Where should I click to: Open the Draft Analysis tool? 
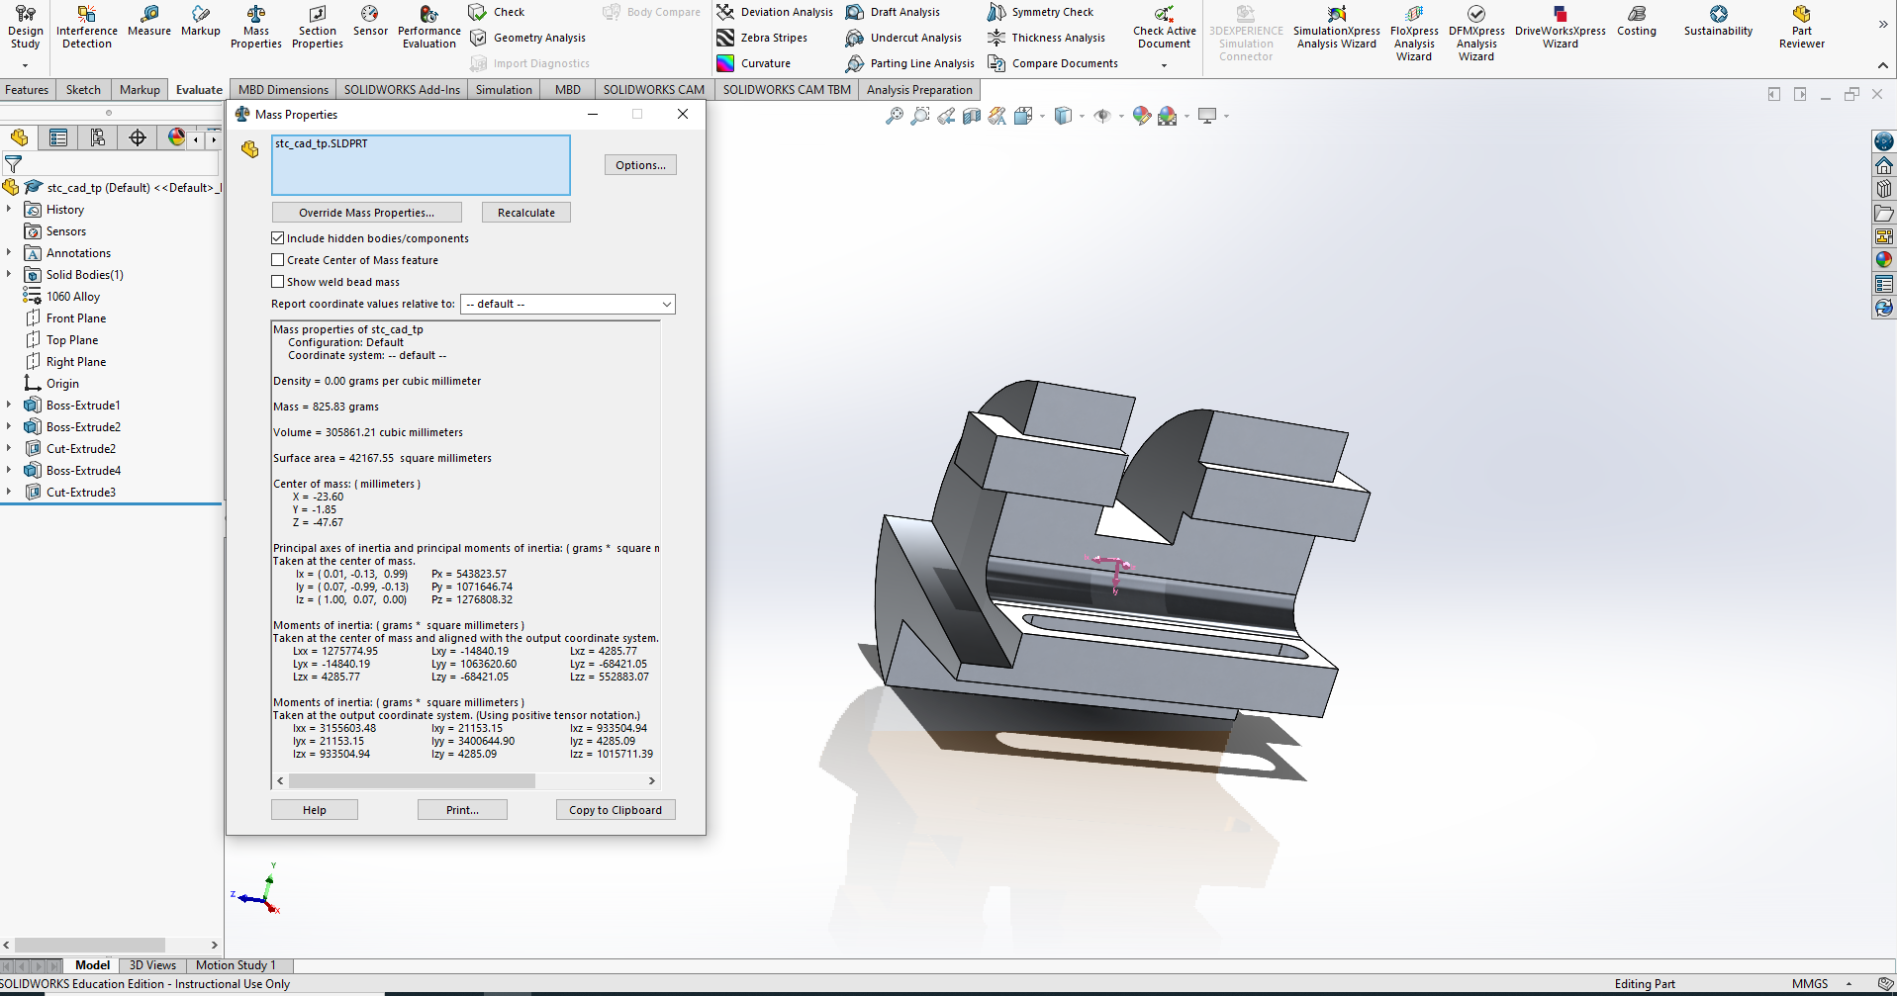tap(893, 12)
